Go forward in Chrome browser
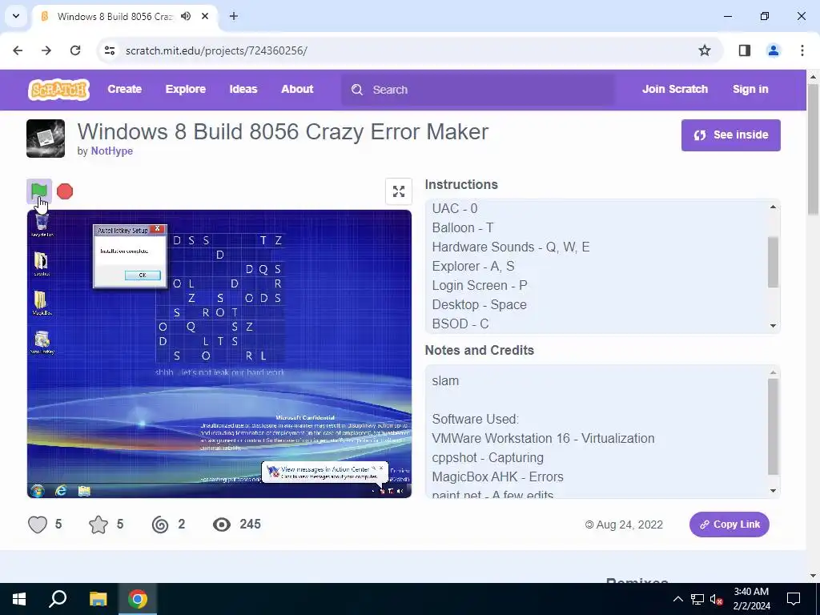820x615 pixels. (46, 50)
